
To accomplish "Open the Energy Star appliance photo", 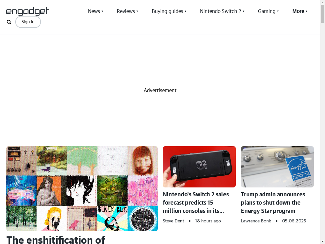I will coord(277,167).
